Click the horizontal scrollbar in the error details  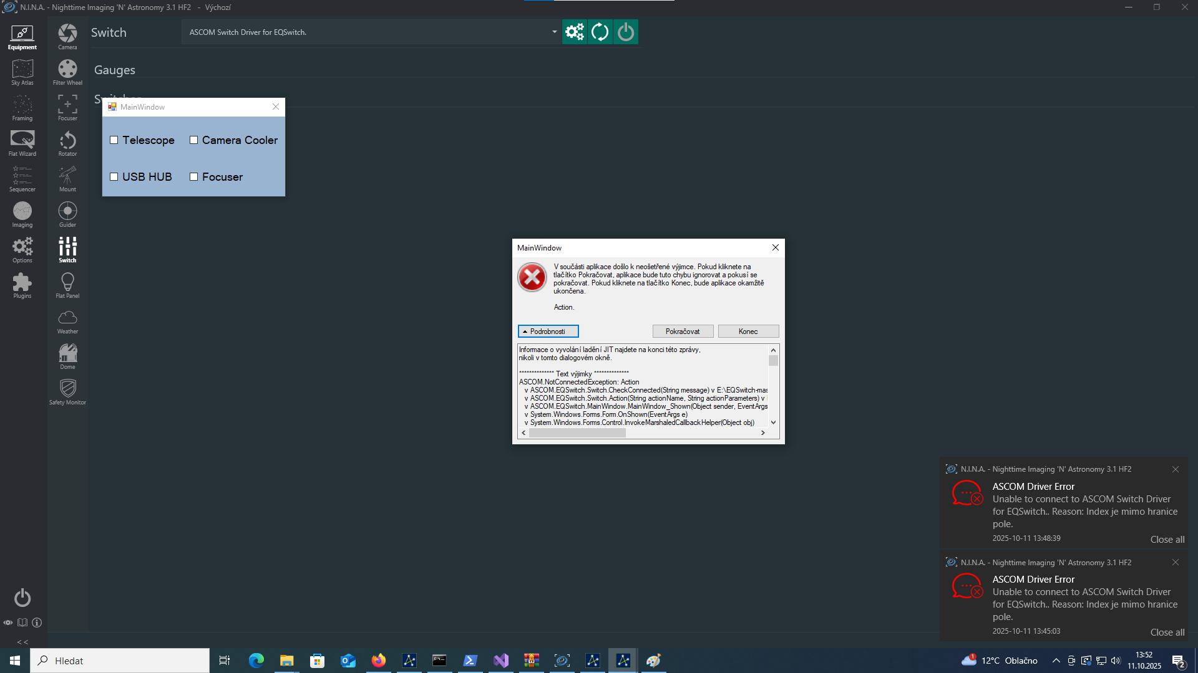577,432
